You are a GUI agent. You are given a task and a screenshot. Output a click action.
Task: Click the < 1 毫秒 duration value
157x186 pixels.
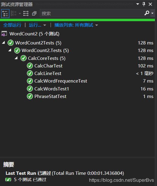(x=145, y=73)
